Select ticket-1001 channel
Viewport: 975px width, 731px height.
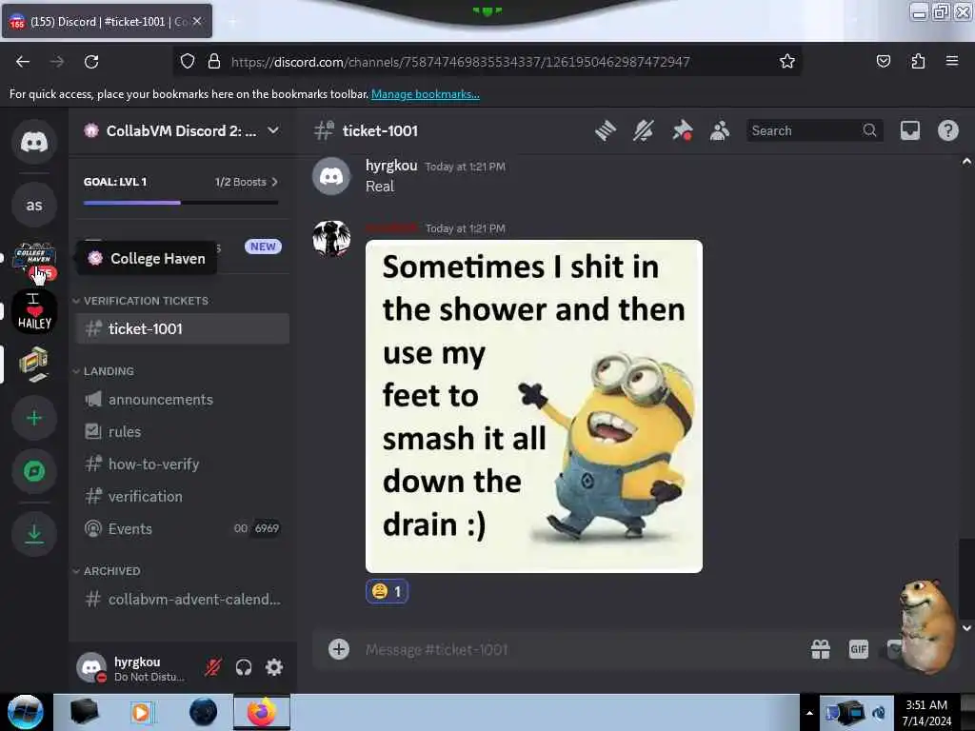(x=182, y=328)
